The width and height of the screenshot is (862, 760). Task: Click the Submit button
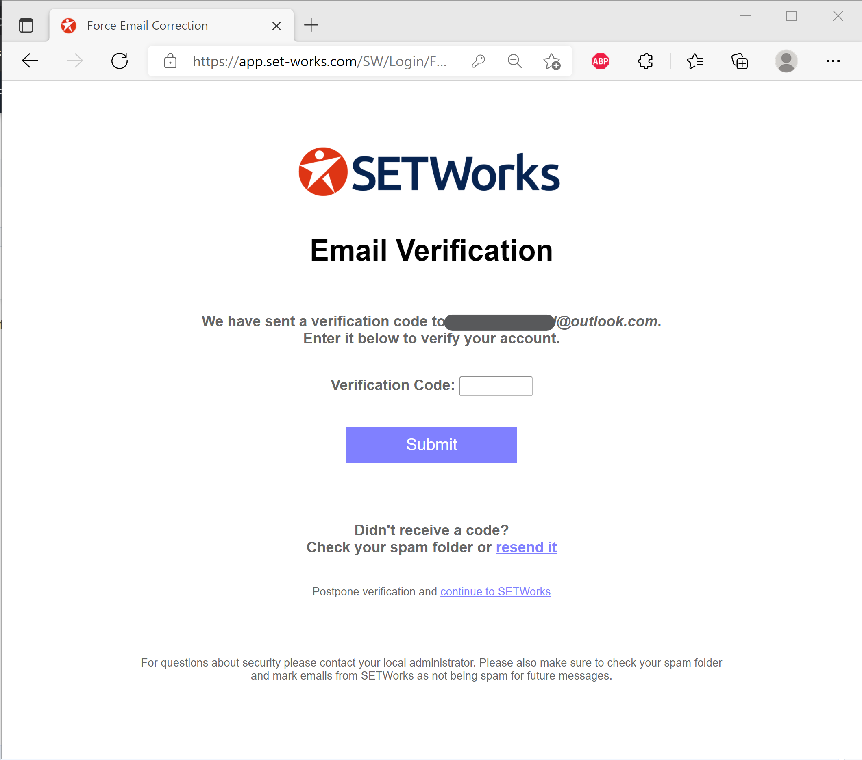431,445
